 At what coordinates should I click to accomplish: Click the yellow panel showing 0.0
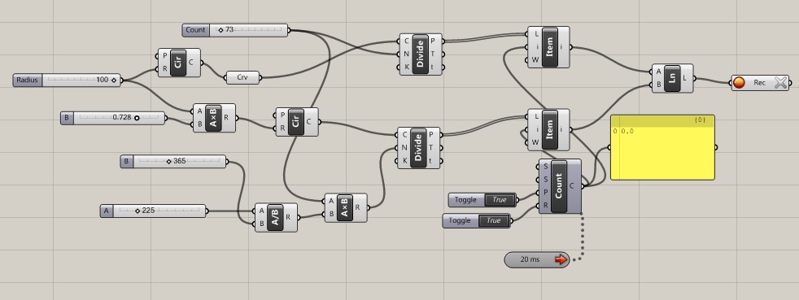coord(662,148)
